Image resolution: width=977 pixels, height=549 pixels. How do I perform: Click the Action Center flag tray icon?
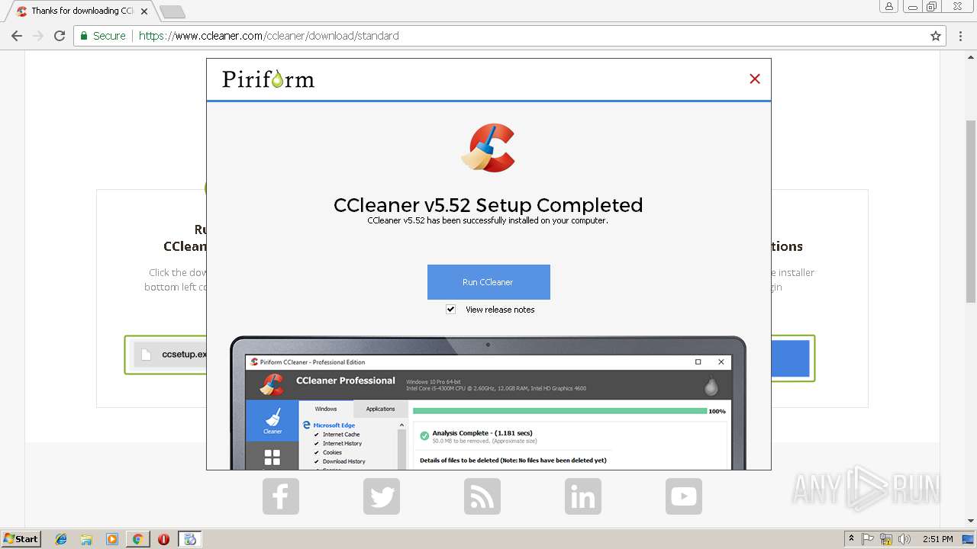tap(868, 539)
